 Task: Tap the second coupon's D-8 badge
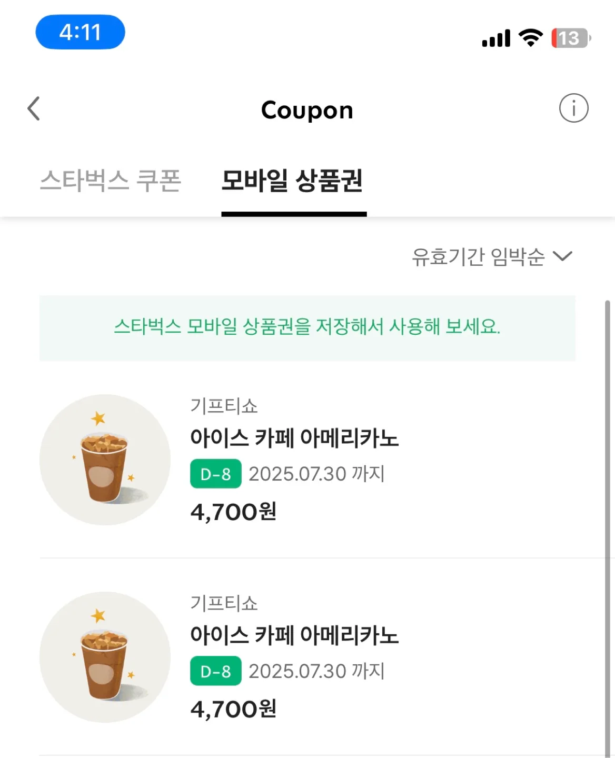click(x=216, y=671)
